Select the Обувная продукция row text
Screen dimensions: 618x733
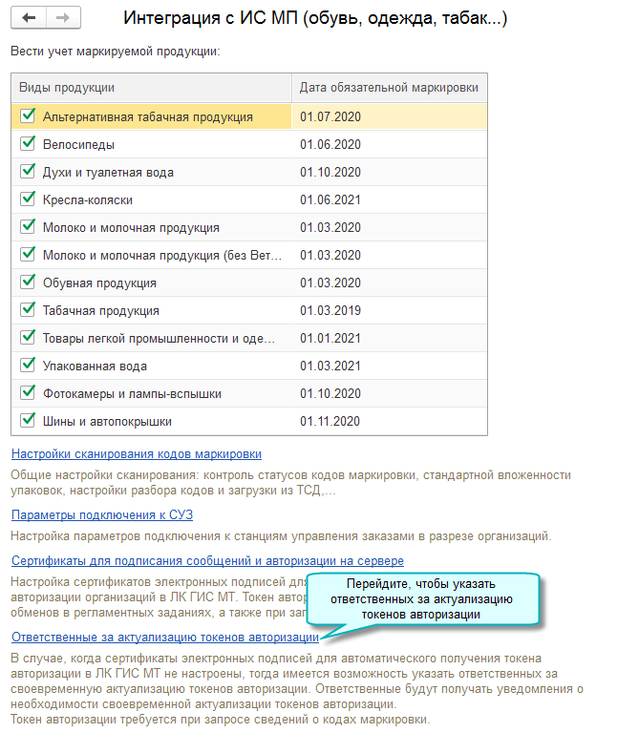pos(99,283)
